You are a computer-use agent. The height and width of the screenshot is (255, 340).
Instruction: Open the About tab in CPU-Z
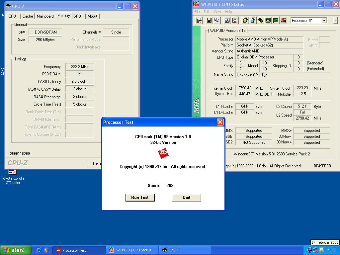tap(92, 16)
